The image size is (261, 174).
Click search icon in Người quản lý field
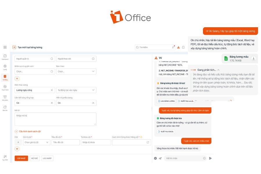pyautogui.click(x=52, y=59)
